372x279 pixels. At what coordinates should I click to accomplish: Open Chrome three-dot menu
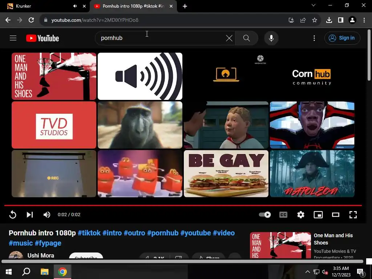[x=364, y=20]
